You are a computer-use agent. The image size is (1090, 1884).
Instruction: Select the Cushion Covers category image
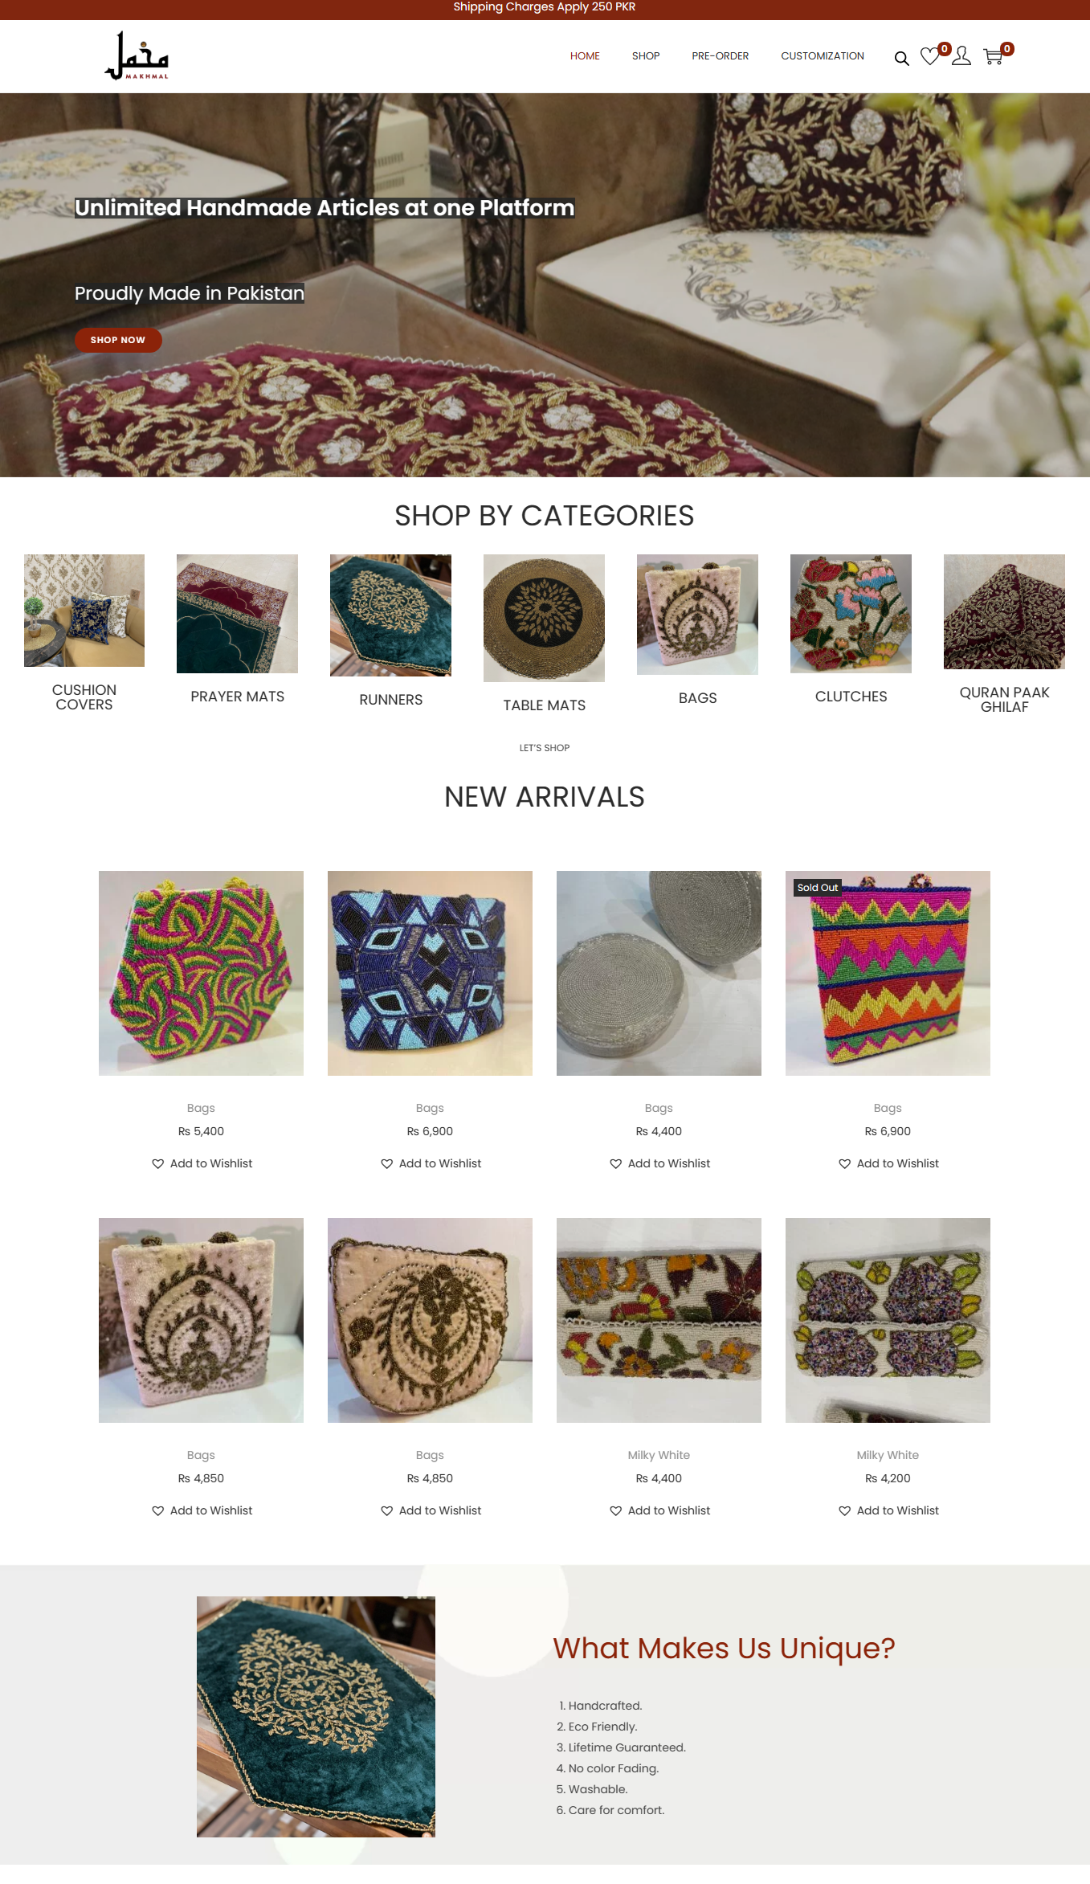tap(84, 611)
